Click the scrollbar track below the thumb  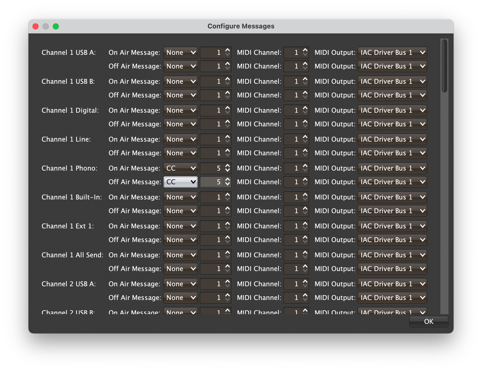click(444, 203)
